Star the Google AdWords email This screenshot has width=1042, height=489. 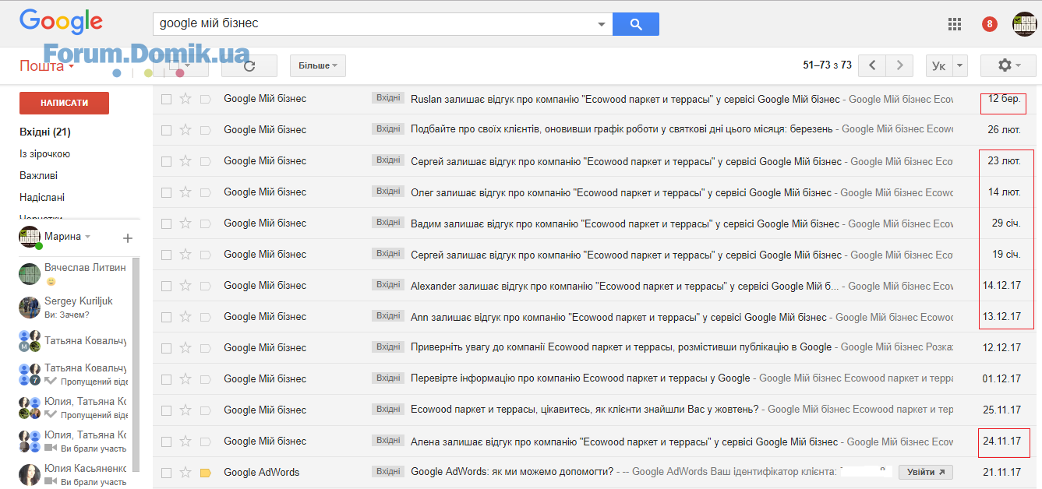[185, 473]
